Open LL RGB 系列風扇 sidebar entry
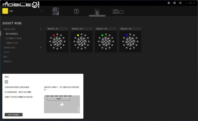198x121 pixels. tap(13, 38)
